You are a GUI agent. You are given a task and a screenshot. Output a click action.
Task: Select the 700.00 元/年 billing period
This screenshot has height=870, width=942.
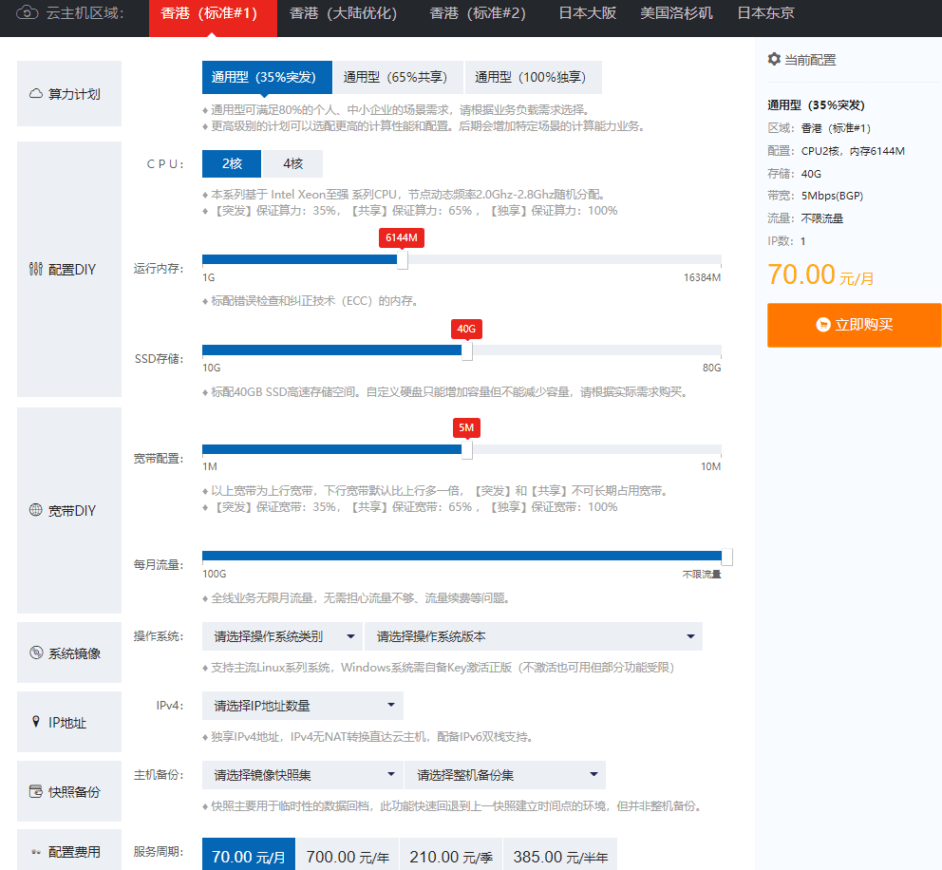(x=348, y=855)
